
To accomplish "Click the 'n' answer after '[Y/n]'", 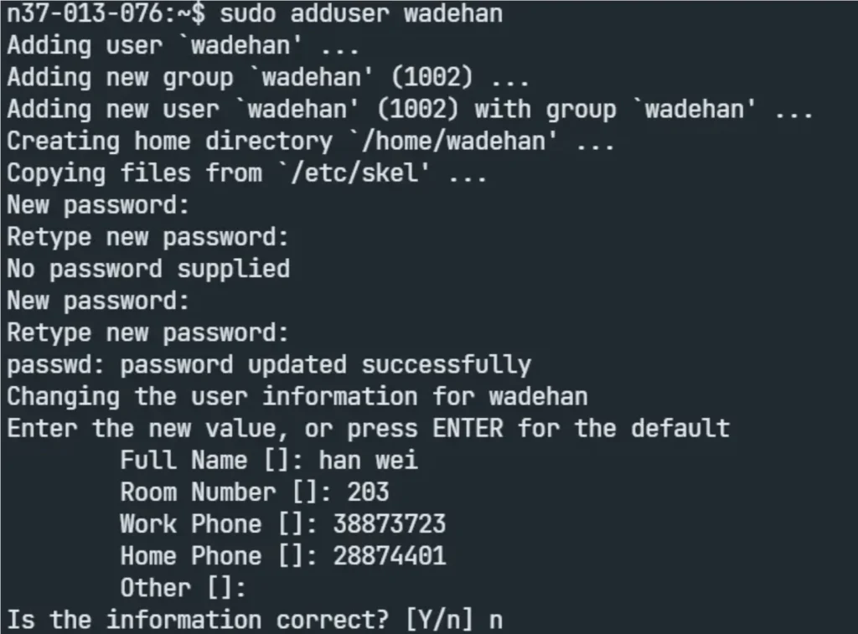I will click(496, 621).
